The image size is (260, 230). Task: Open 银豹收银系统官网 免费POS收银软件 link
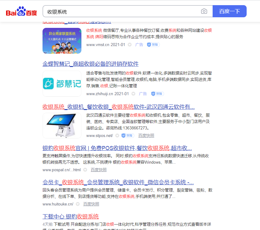point(117,148)
